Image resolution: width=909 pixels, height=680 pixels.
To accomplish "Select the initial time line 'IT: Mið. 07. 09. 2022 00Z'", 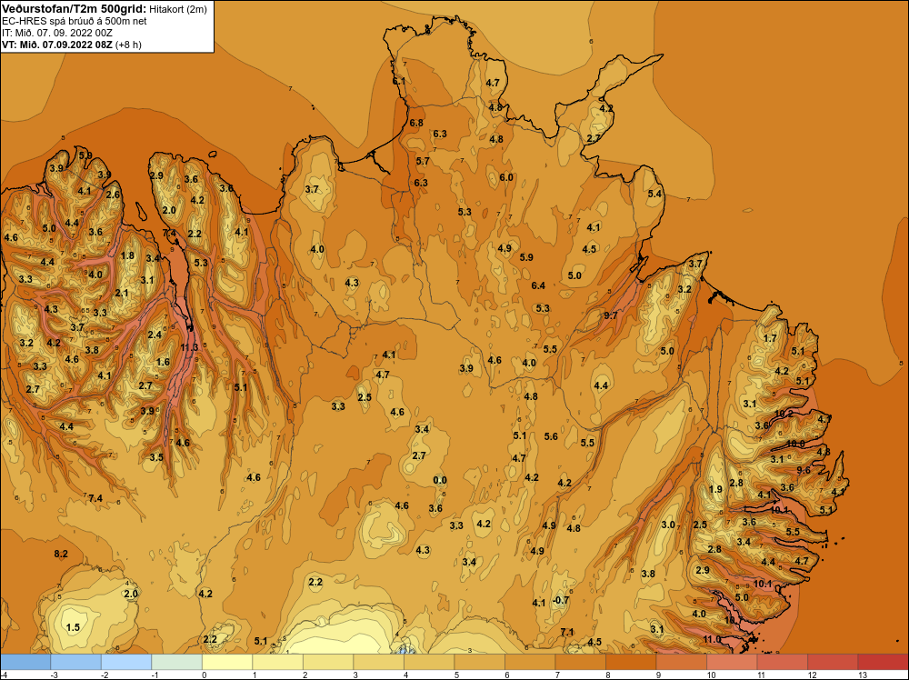I will click(56, 33).
